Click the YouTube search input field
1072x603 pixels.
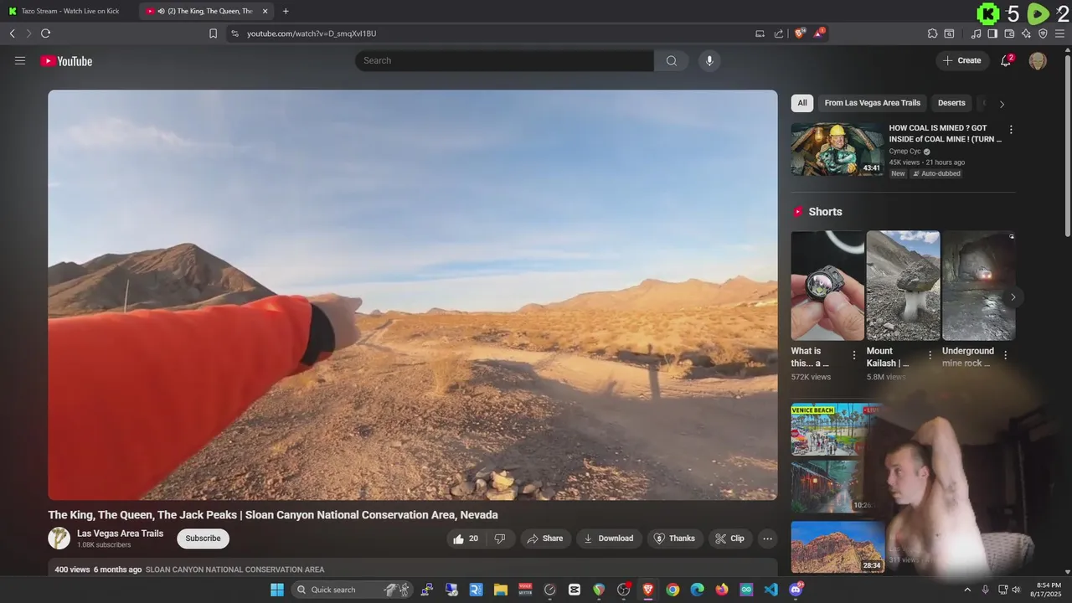[x=504, y=60]
